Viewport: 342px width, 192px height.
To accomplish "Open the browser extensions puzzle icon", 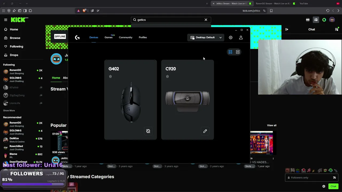I will (x=30, y=11).
